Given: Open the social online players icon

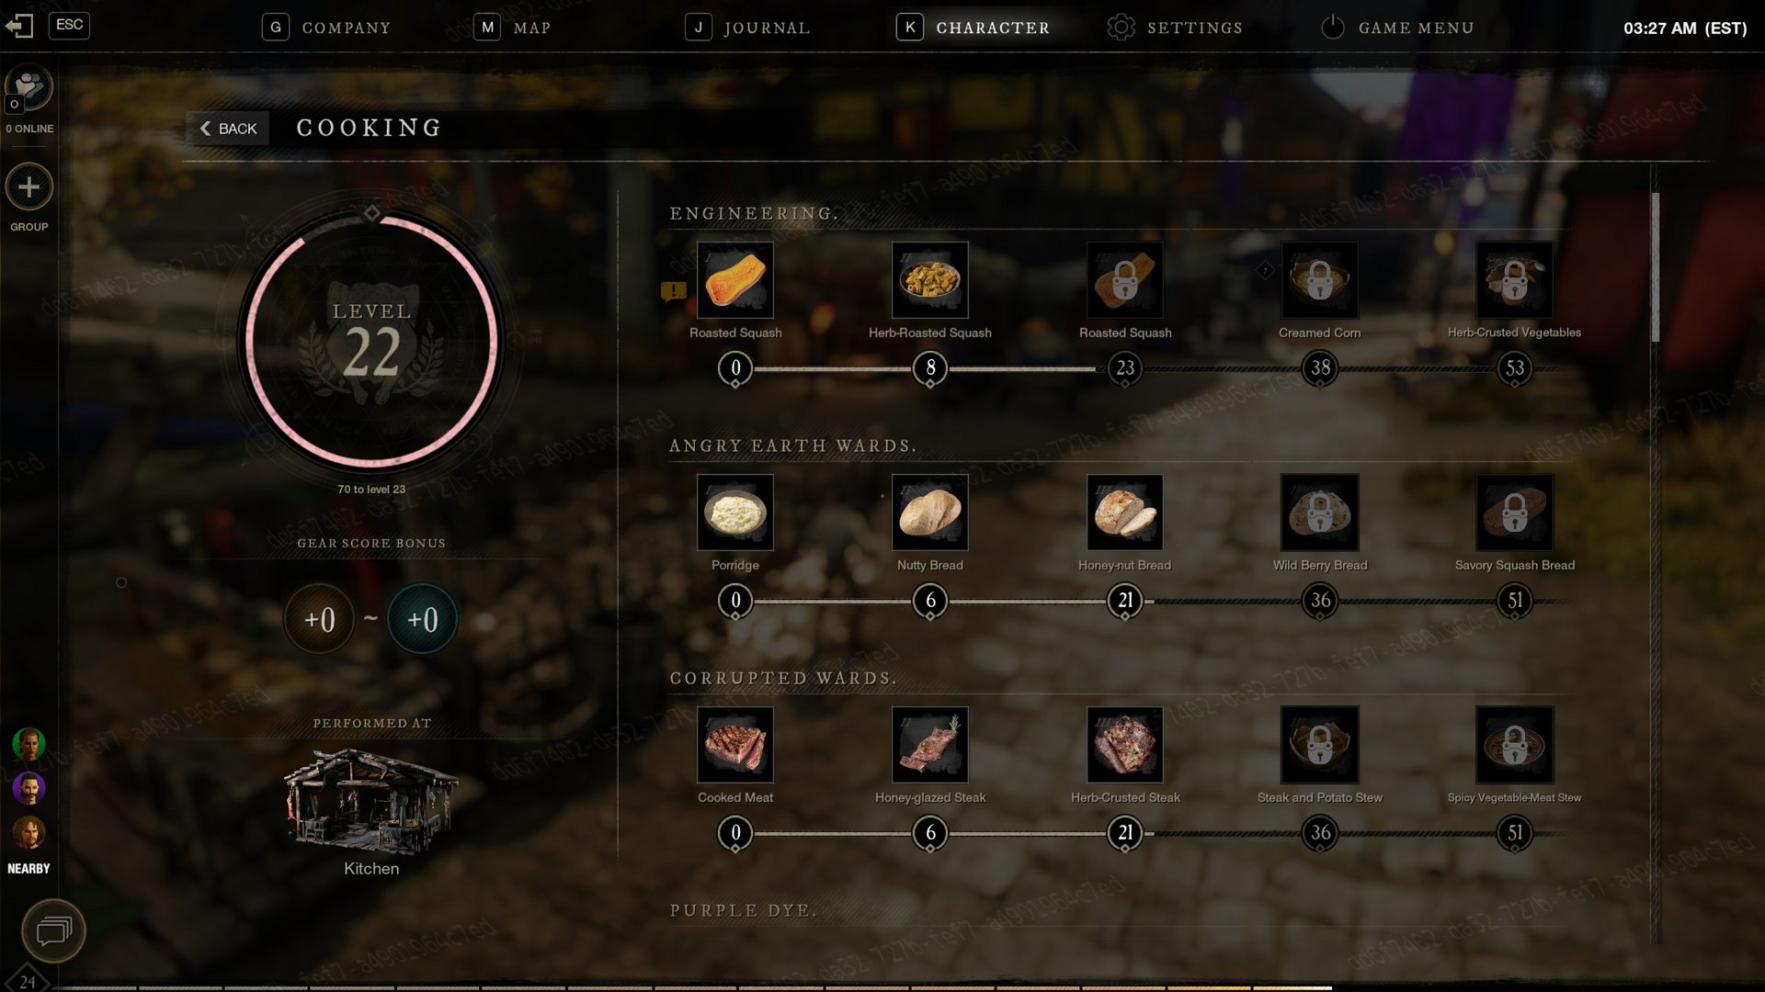Looking at the screenshot, I should coord(29,89).
